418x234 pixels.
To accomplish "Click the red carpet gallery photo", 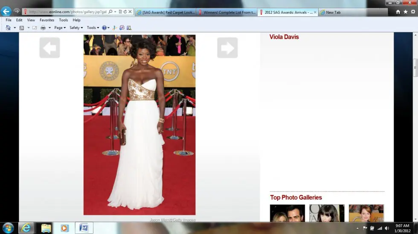I will [x=139, y=125].
